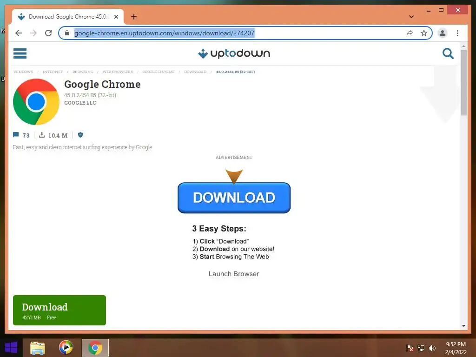Go back using the browser back arrow
The image size is (476, 357).
[19, 33]
